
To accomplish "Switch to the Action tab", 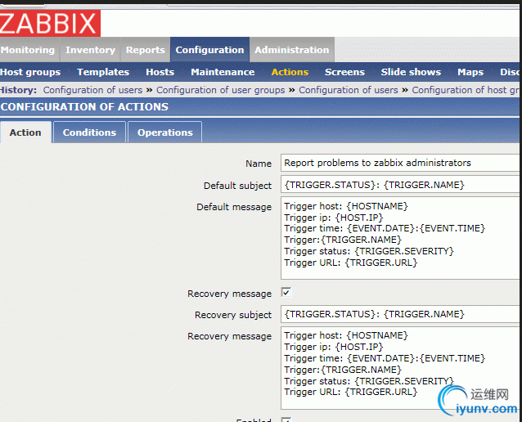I will point(25,132).
